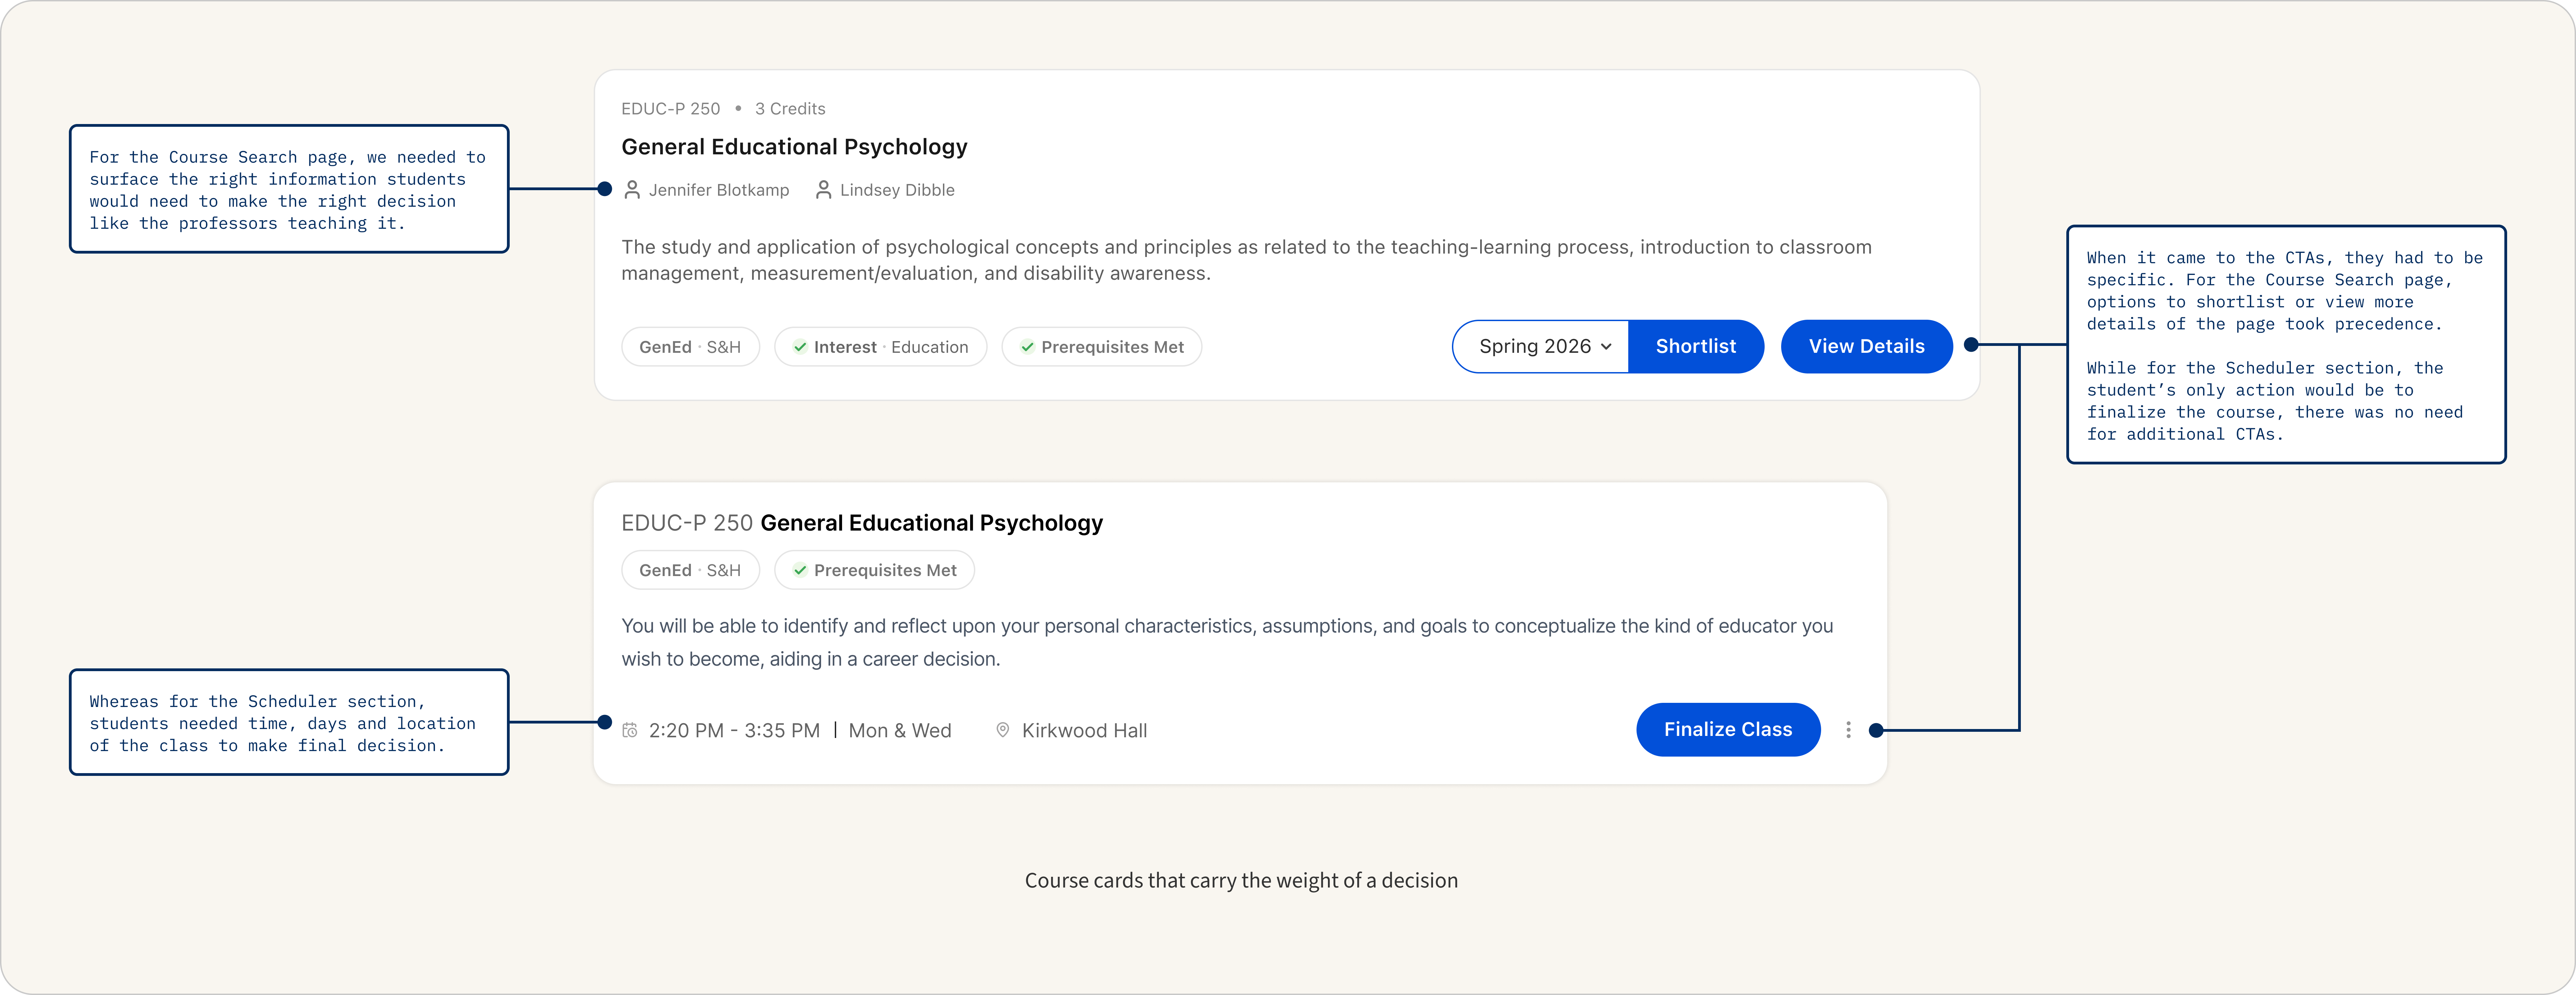Click the General Educational Psychology title on top card
The image size is (2576, 995).
794,147
